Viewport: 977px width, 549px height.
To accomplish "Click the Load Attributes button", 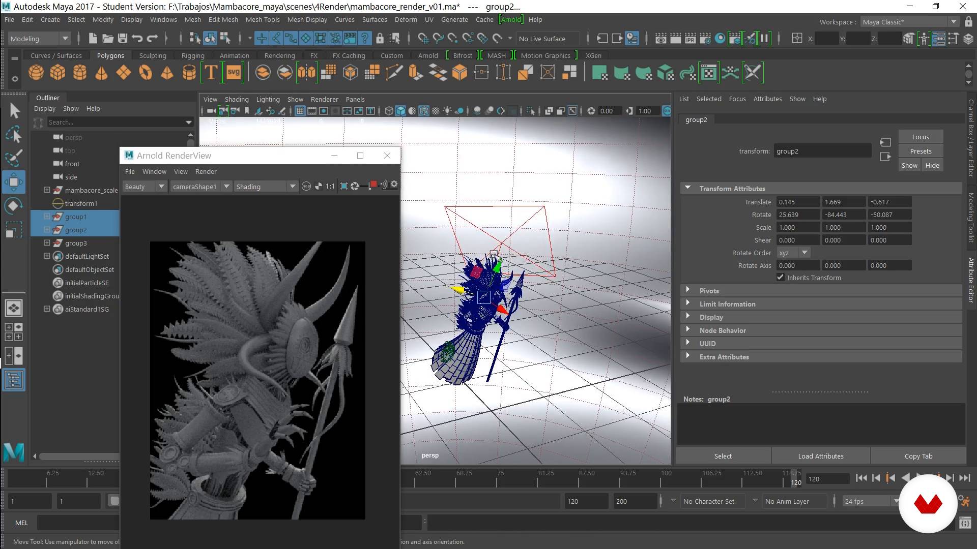I will point(820,456).
